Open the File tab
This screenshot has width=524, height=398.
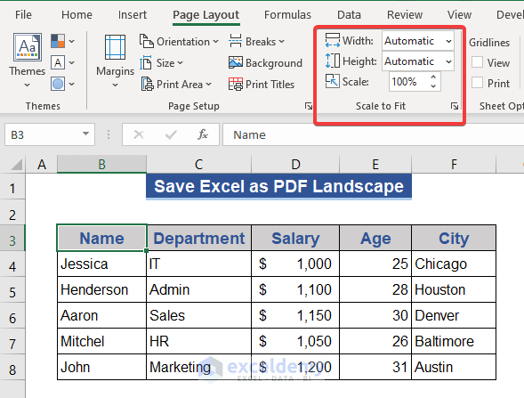[23, 15]
